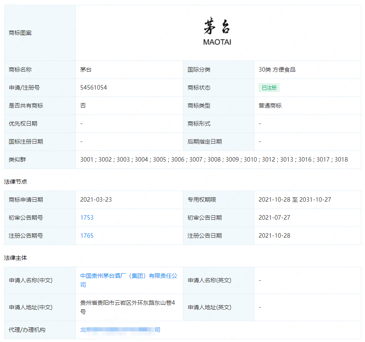The image size is (365, 342).
Task: Click the 法律节点 section heading
Action: (x=16, y=182)
